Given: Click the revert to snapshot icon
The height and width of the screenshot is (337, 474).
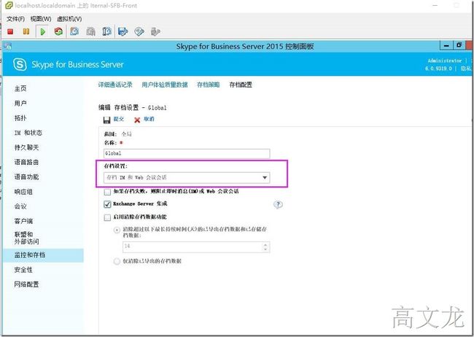Looking at the screenshot, I should tap(90, 31).
